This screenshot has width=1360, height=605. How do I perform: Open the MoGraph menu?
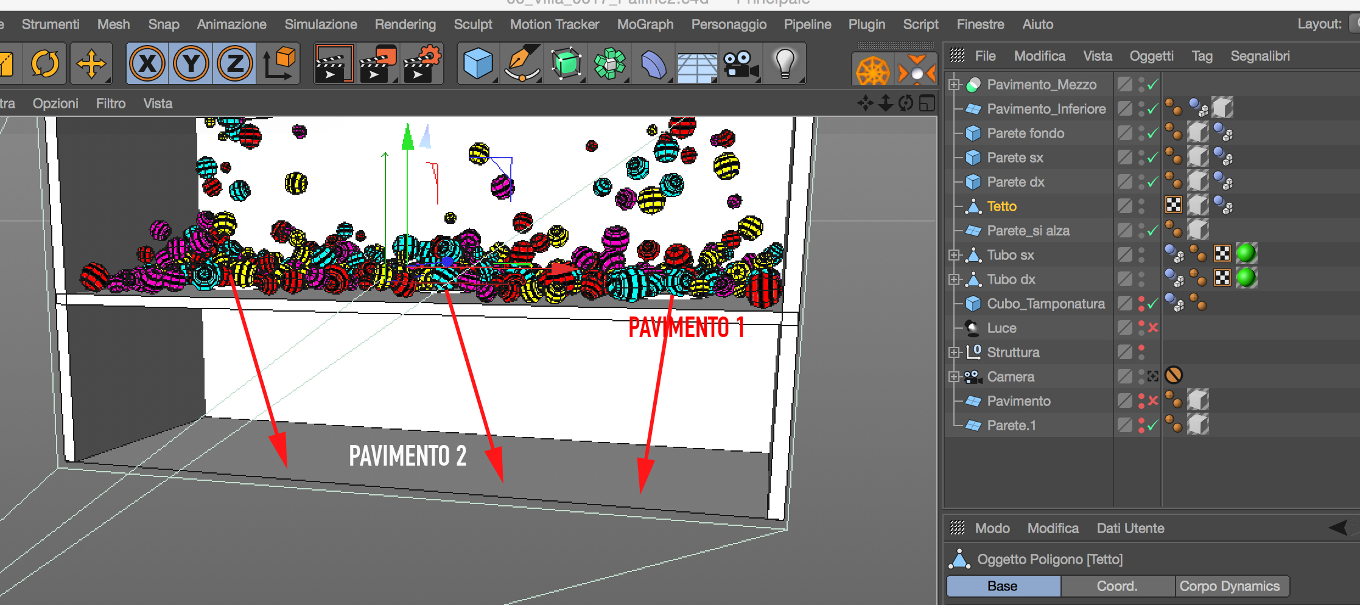(x=645, y=24)
